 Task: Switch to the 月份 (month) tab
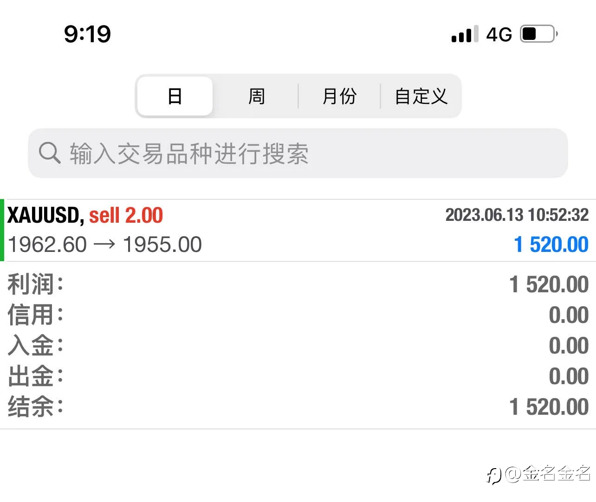coord(339,96)
